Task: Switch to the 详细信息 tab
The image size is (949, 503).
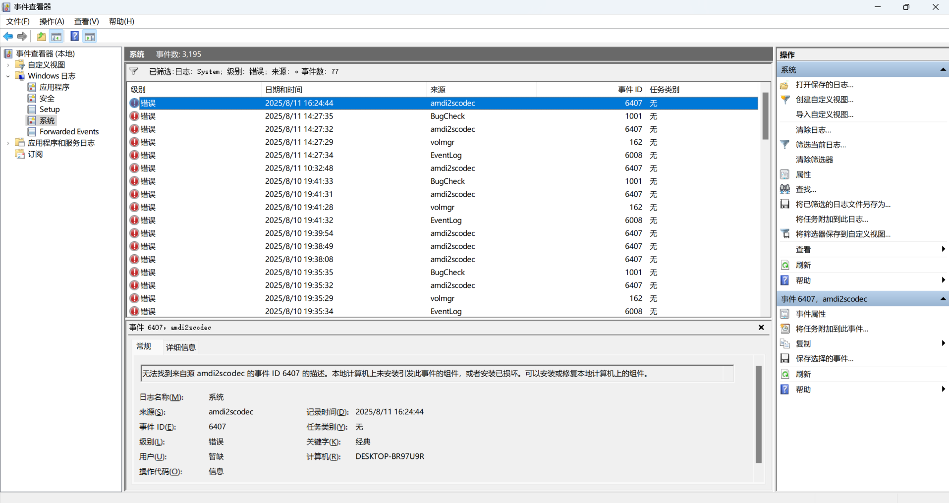Action: [x=181, y=347]
